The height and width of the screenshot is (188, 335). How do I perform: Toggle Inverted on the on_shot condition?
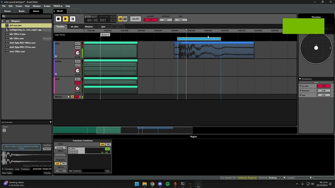(x=73, y=152)
